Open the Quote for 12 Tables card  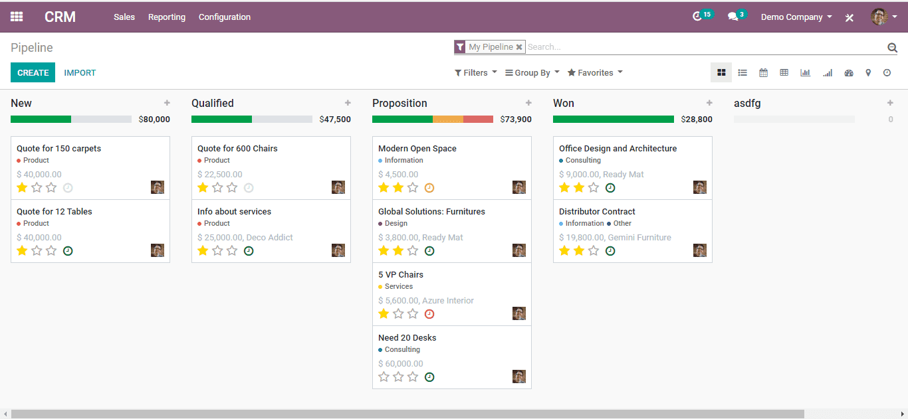tap(90, 231)
